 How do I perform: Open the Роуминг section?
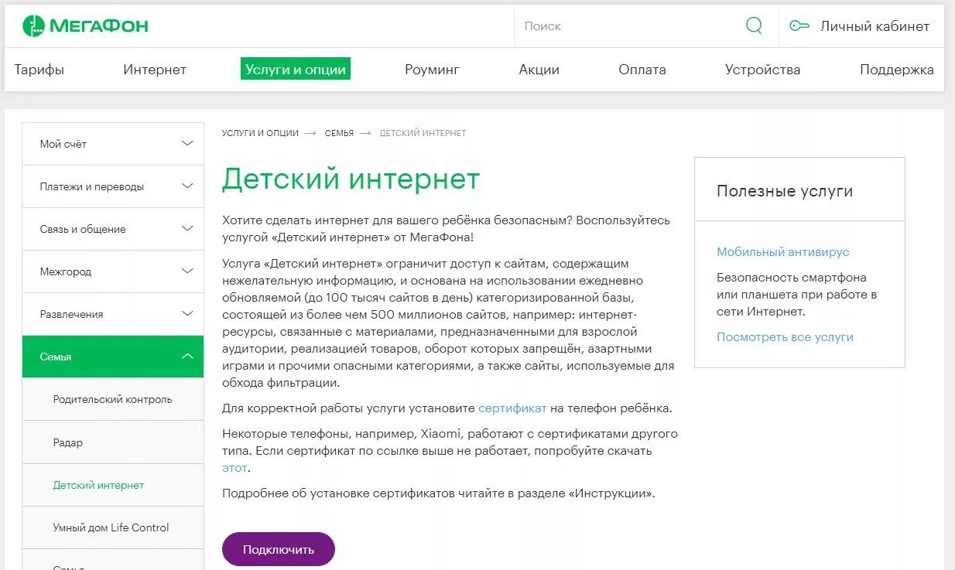431,70
